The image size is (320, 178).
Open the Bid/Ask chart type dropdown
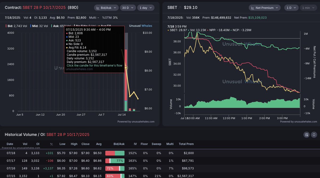[106, 8]
